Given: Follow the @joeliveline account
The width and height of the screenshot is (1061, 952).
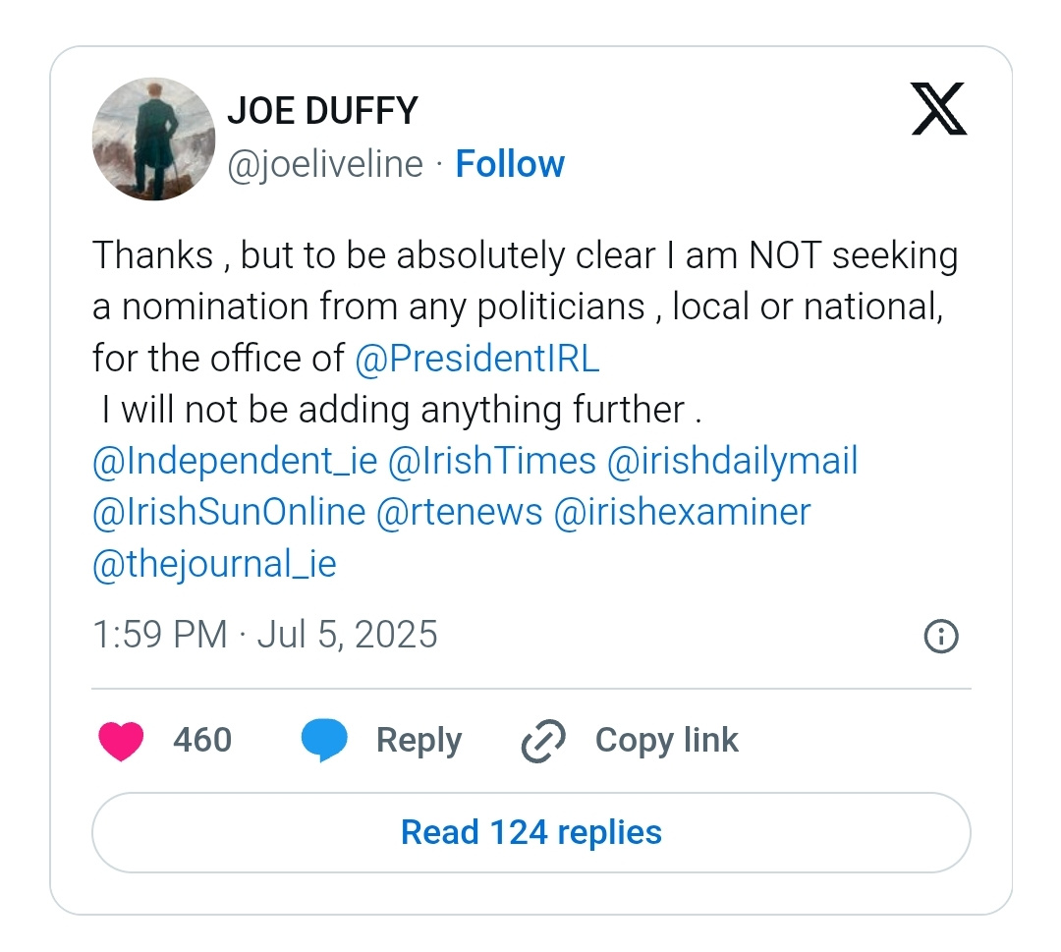Looking at the screenshot, I should click(x=510, y=164).
